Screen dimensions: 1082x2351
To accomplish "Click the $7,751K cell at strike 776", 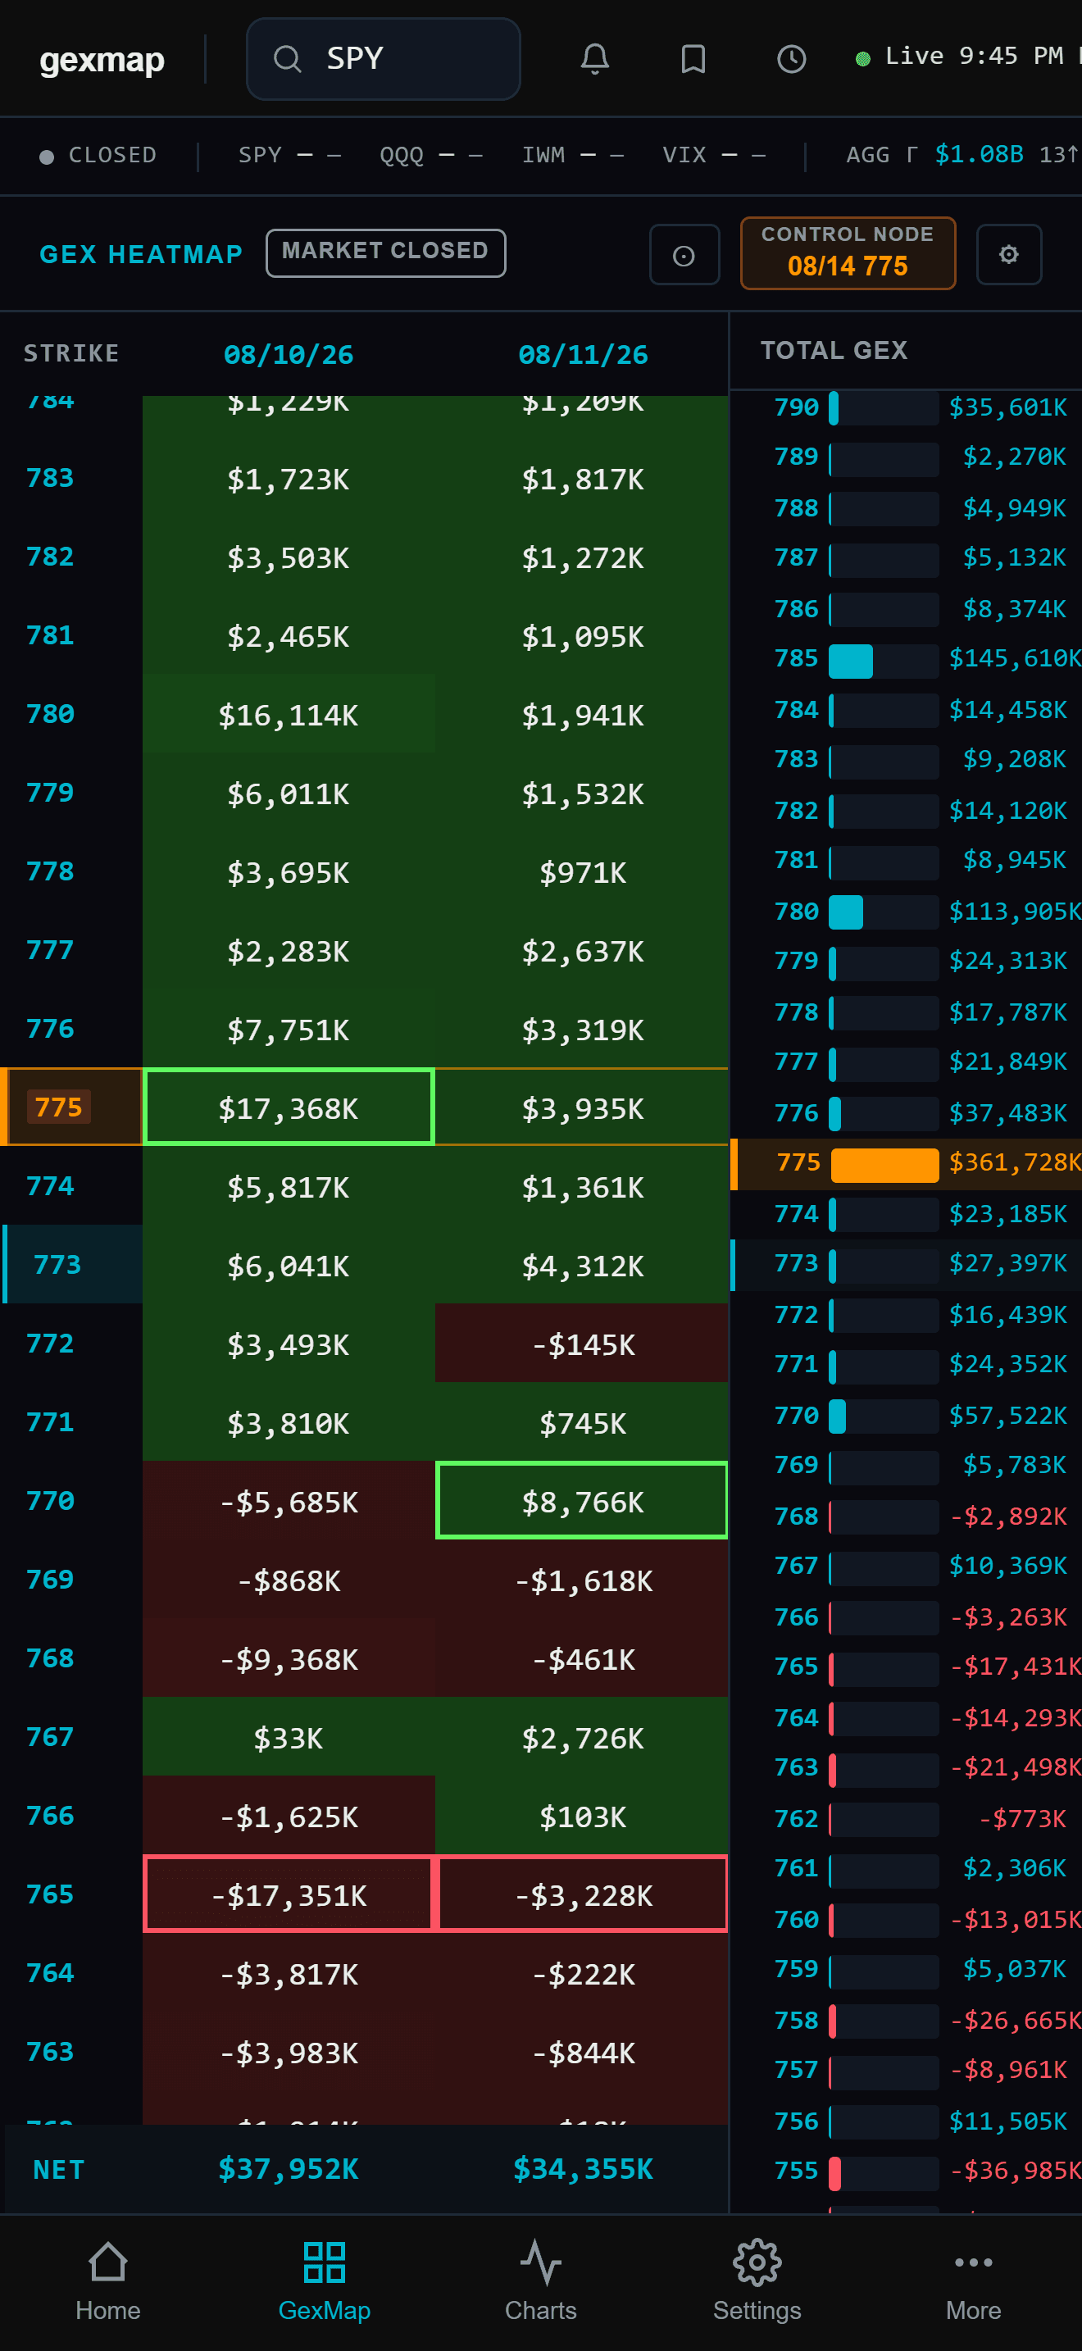I will (289, 1030).
